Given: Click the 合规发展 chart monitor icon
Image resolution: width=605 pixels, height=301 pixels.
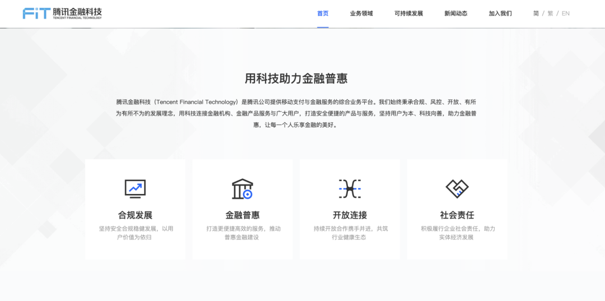Looking at the screenshot, I should tap(135, 189).
